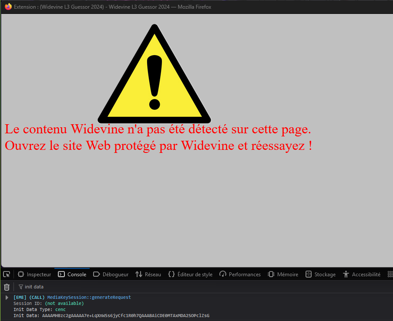Expand the EME generateRequest log entry
Viewport: 393px width, 321px height.
(7, 298)
